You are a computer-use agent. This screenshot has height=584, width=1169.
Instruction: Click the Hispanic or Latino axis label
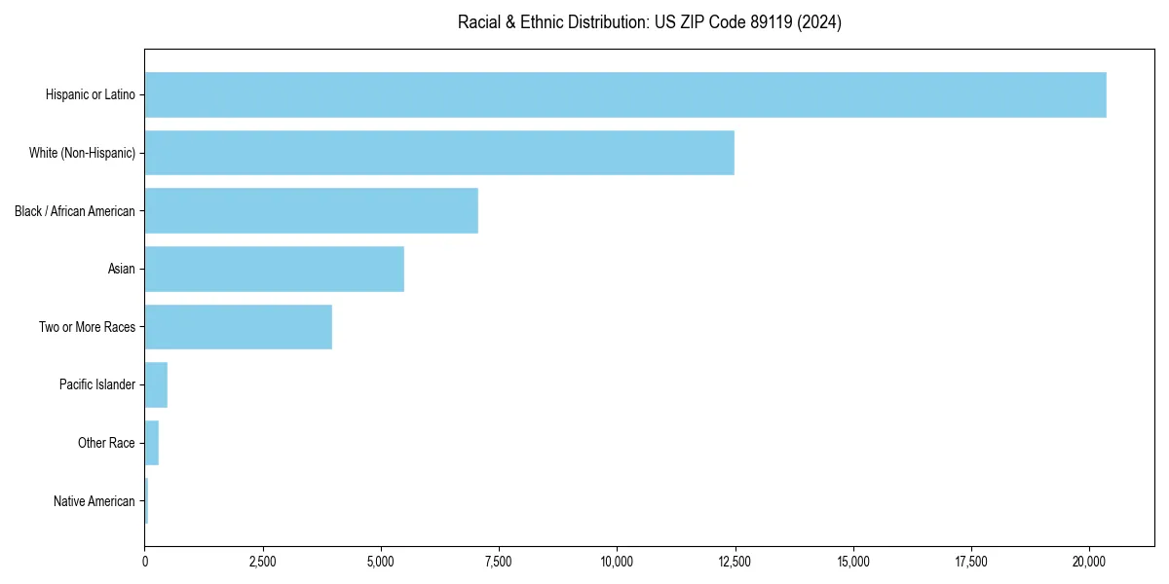pos(90,94)
